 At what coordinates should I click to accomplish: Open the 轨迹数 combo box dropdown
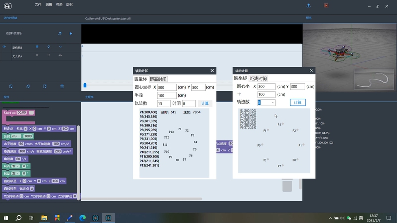click(x=273, y=103)
